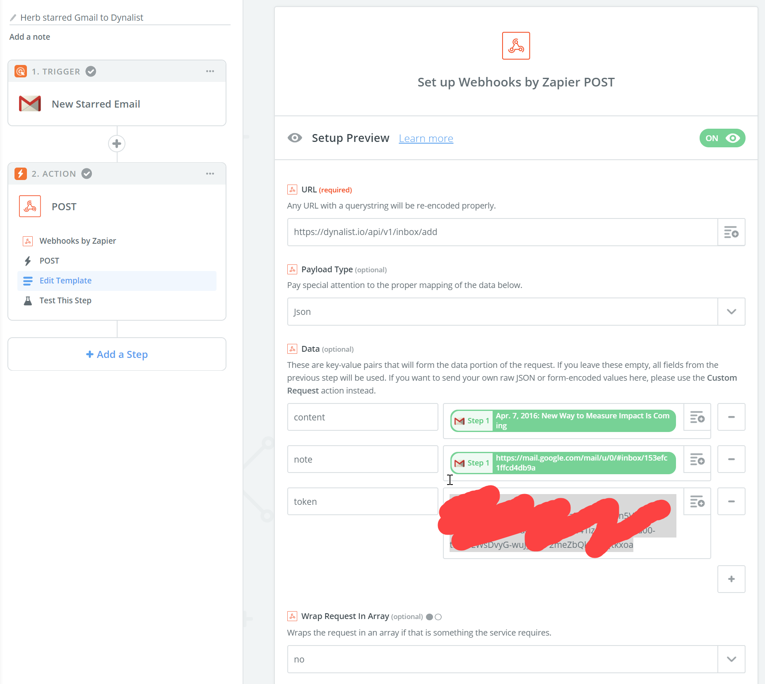This screenshot has height=684, width=765.
Task: Click the eye icon next to Setup Preview
Action: click(295, 138)
